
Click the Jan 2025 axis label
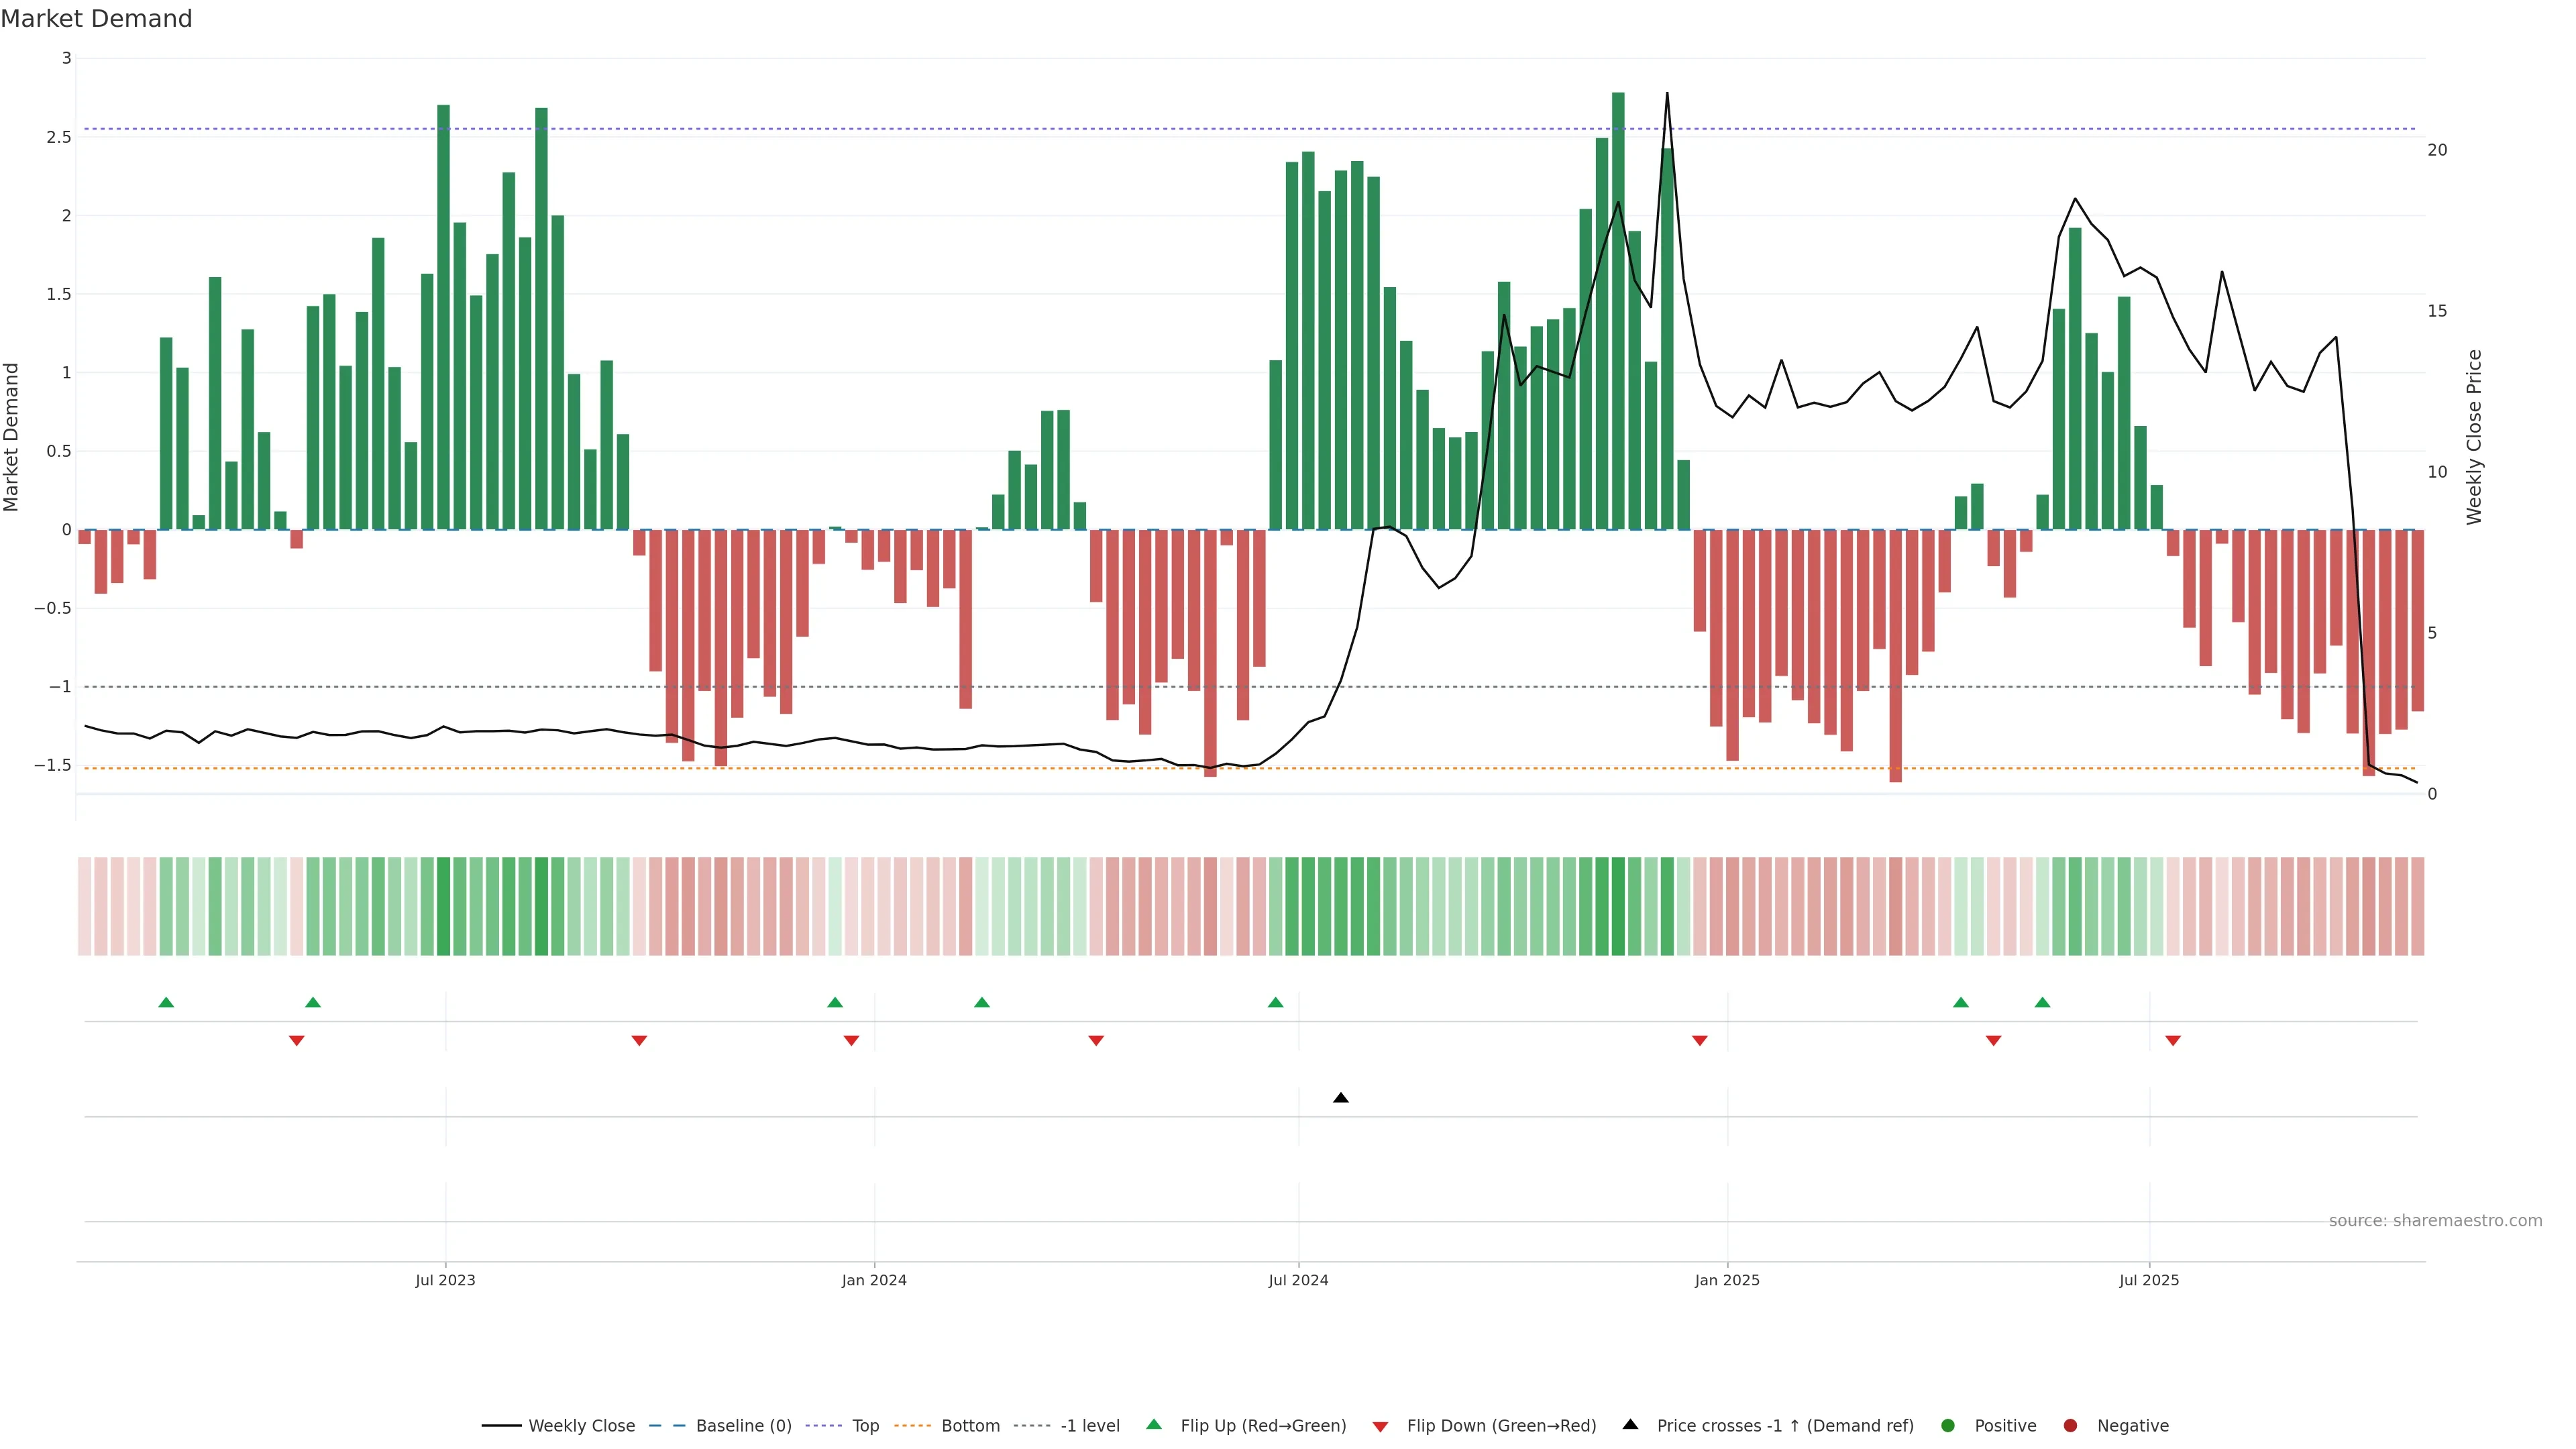point(1726,1280)
